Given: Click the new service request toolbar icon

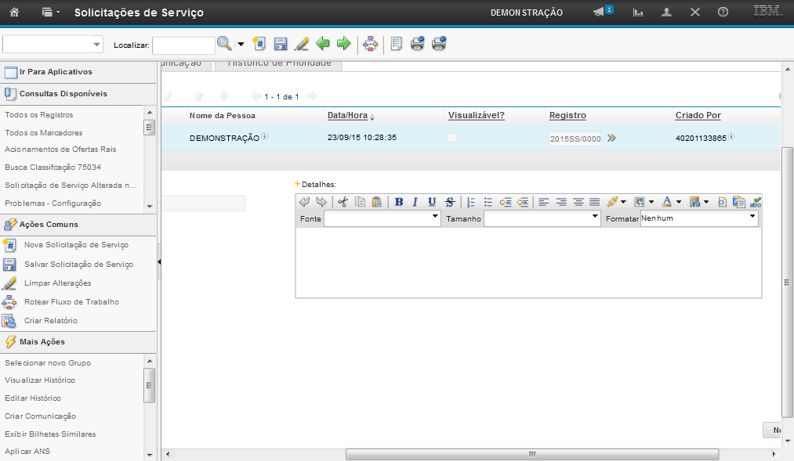Looking at the screenshot, I should coord(260,45).
